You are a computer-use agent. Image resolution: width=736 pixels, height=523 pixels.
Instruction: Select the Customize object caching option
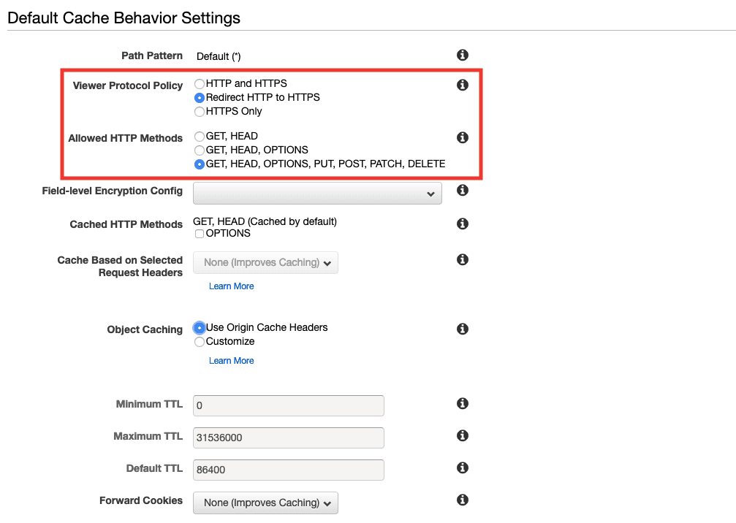coord(200,342)
